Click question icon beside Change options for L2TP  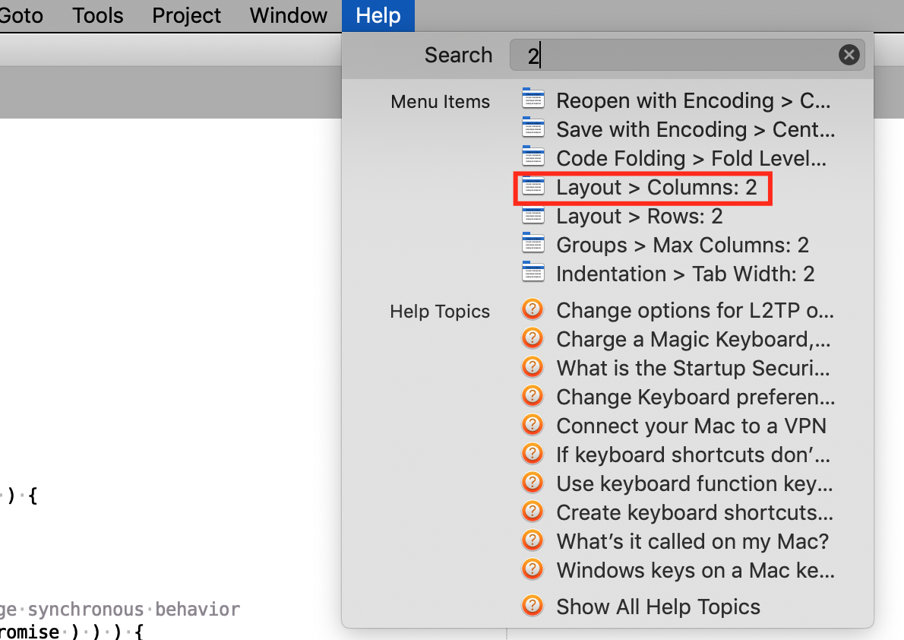click(x=533, y=309)
